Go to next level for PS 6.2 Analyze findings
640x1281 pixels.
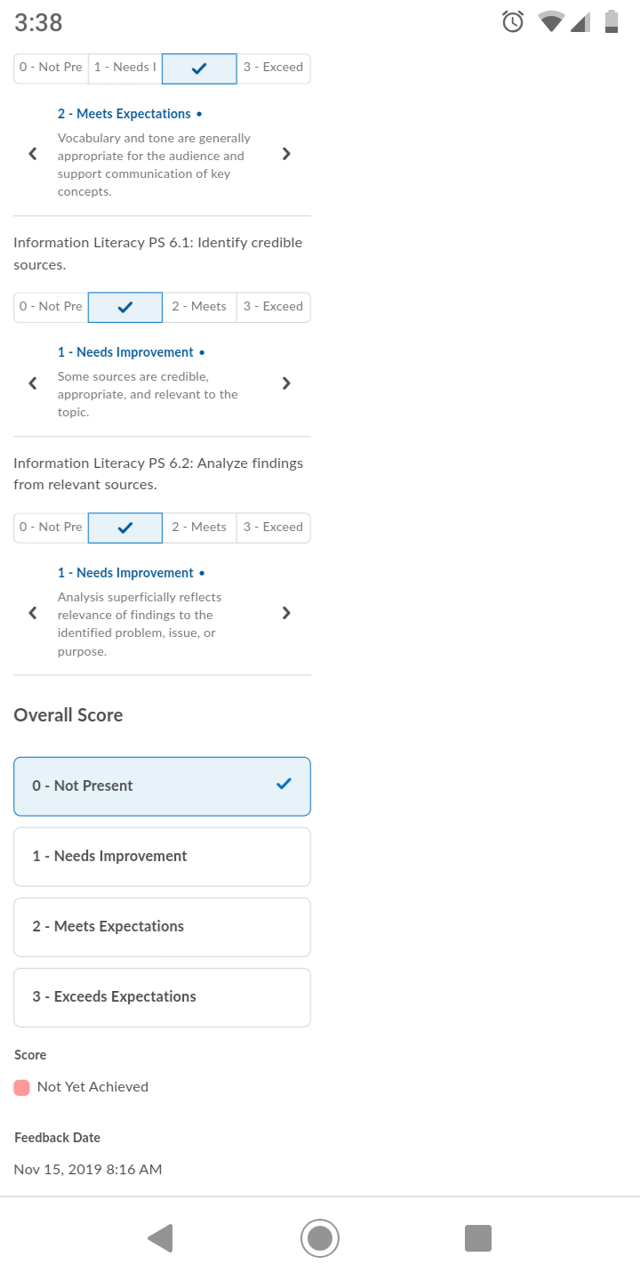(286, 612)
